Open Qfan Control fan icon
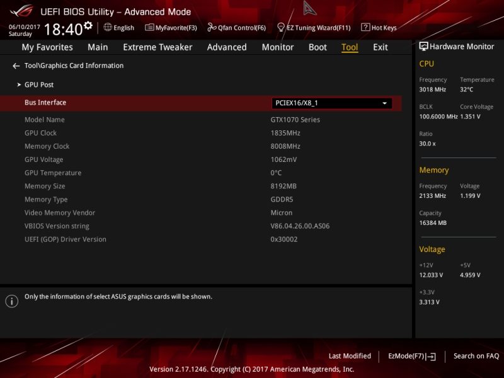 point(212,27)
